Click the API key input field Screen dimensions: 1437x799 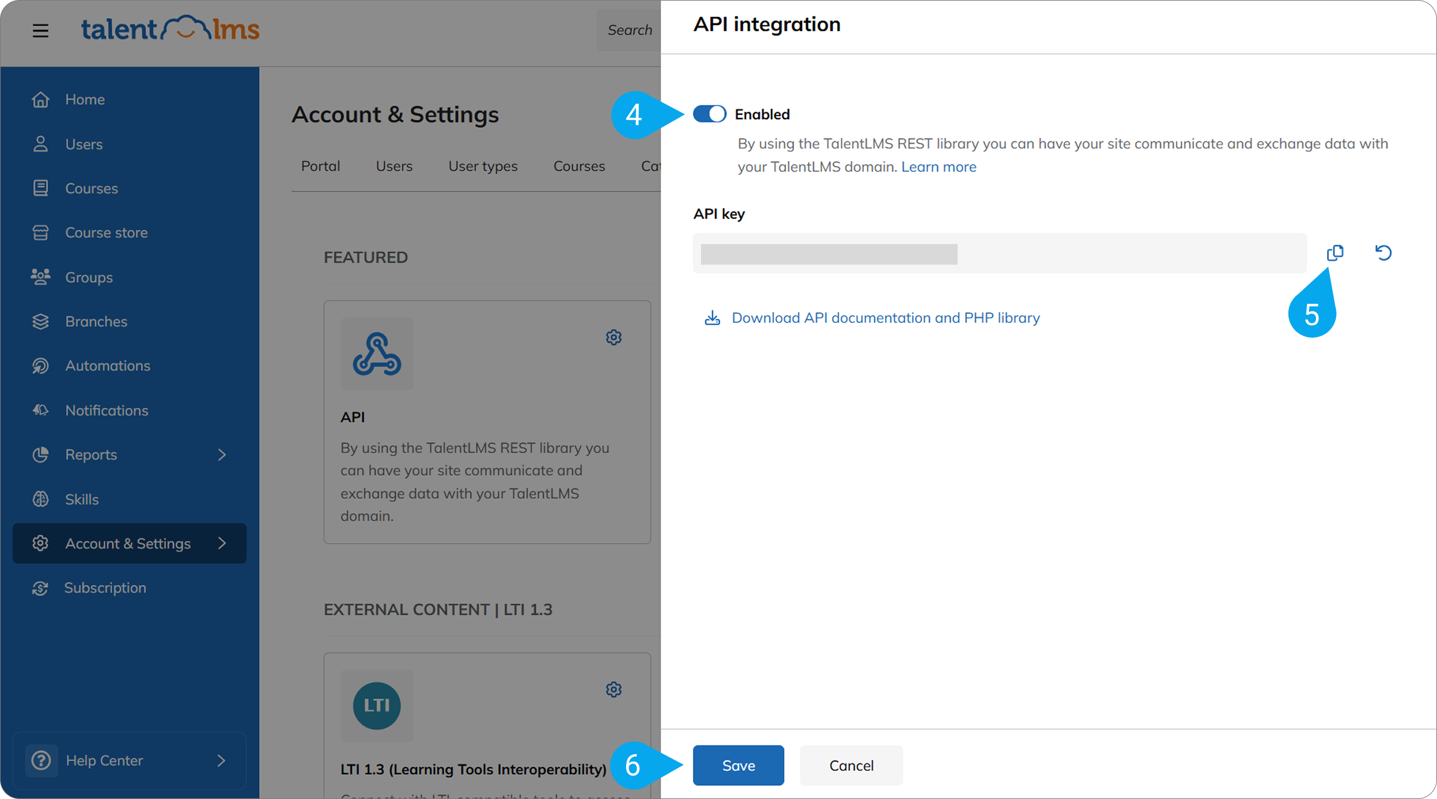[999, 253]
